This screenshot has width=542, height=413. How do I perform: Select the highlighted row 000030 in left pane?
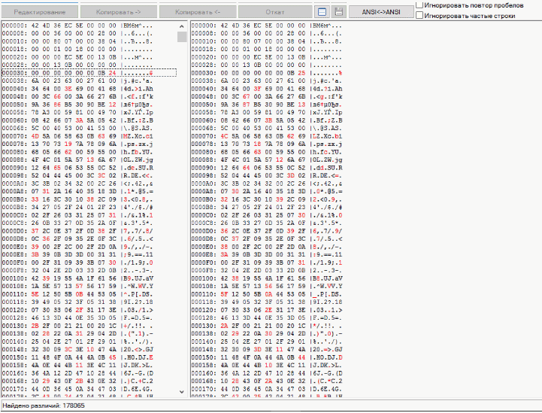coord(89,72)
